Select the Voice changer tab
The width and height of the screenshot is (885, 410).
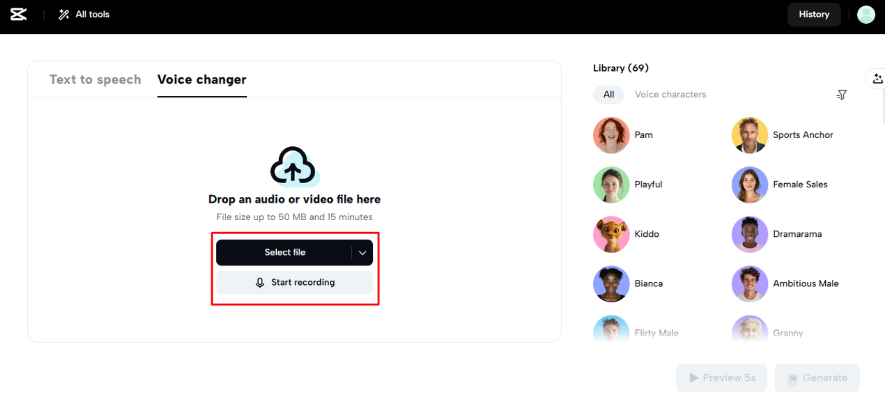tap(201, 80)
